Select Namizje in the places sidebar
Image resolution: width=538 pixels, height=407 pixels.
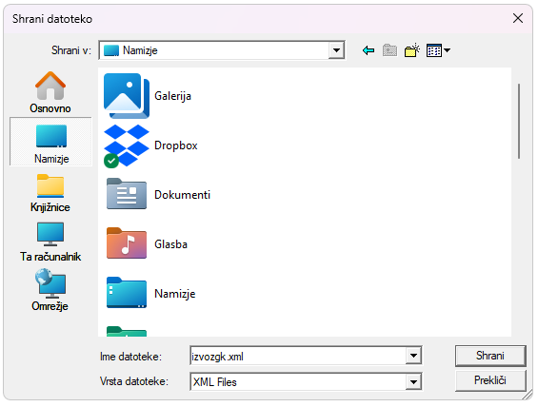[x=50, y=142]
